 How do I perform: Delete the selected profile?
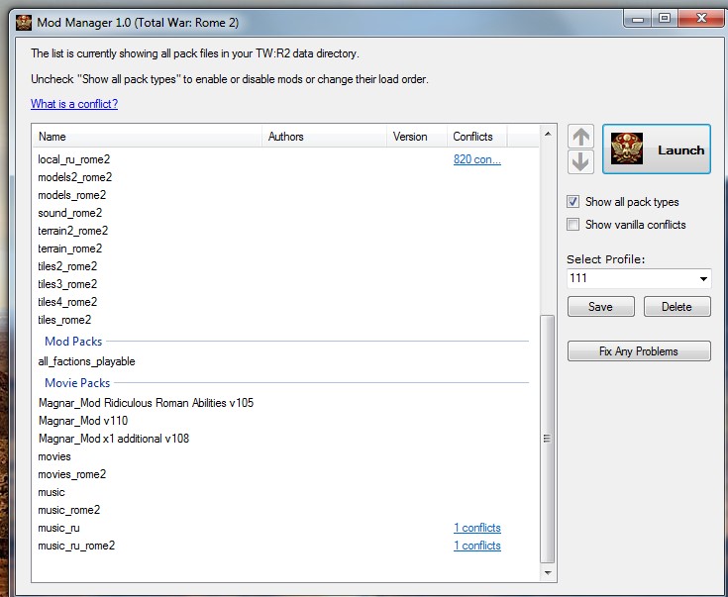pyautogui.click(x=676, y=307)
